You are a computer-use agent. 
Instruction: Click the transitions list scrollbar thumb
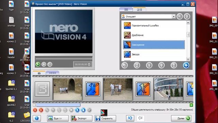click(188, 35)
